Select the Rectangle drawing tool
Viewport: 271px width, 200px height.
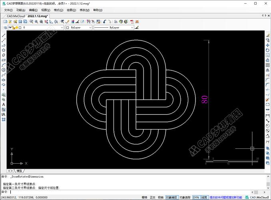pos(4,60)
